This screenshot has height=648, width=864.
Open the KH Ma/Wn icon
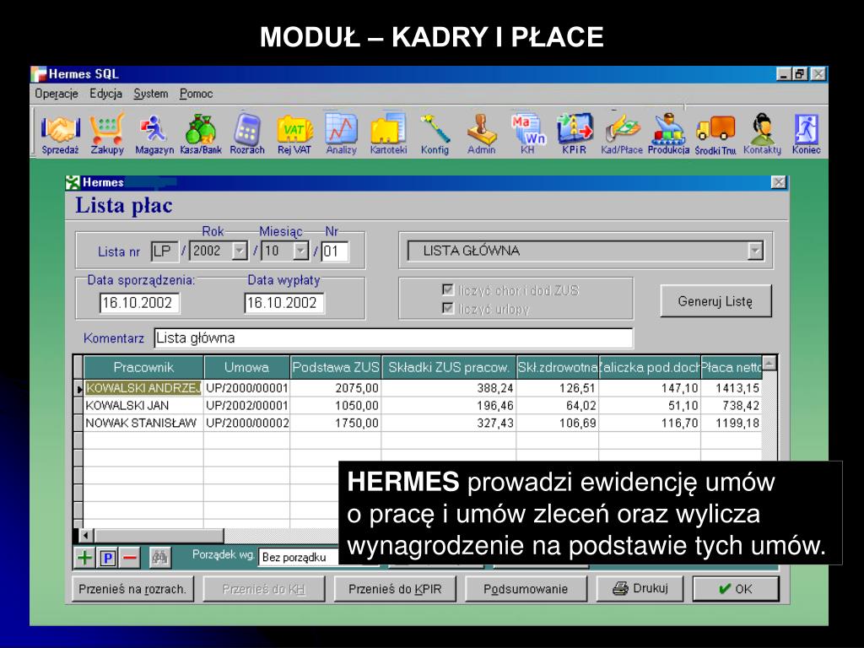tap(527, 134)
